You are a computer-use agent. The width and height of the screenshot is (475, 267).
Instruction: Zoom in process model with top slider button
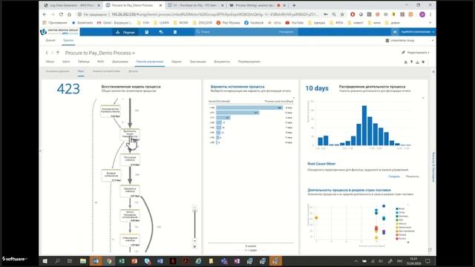point(194,207)
